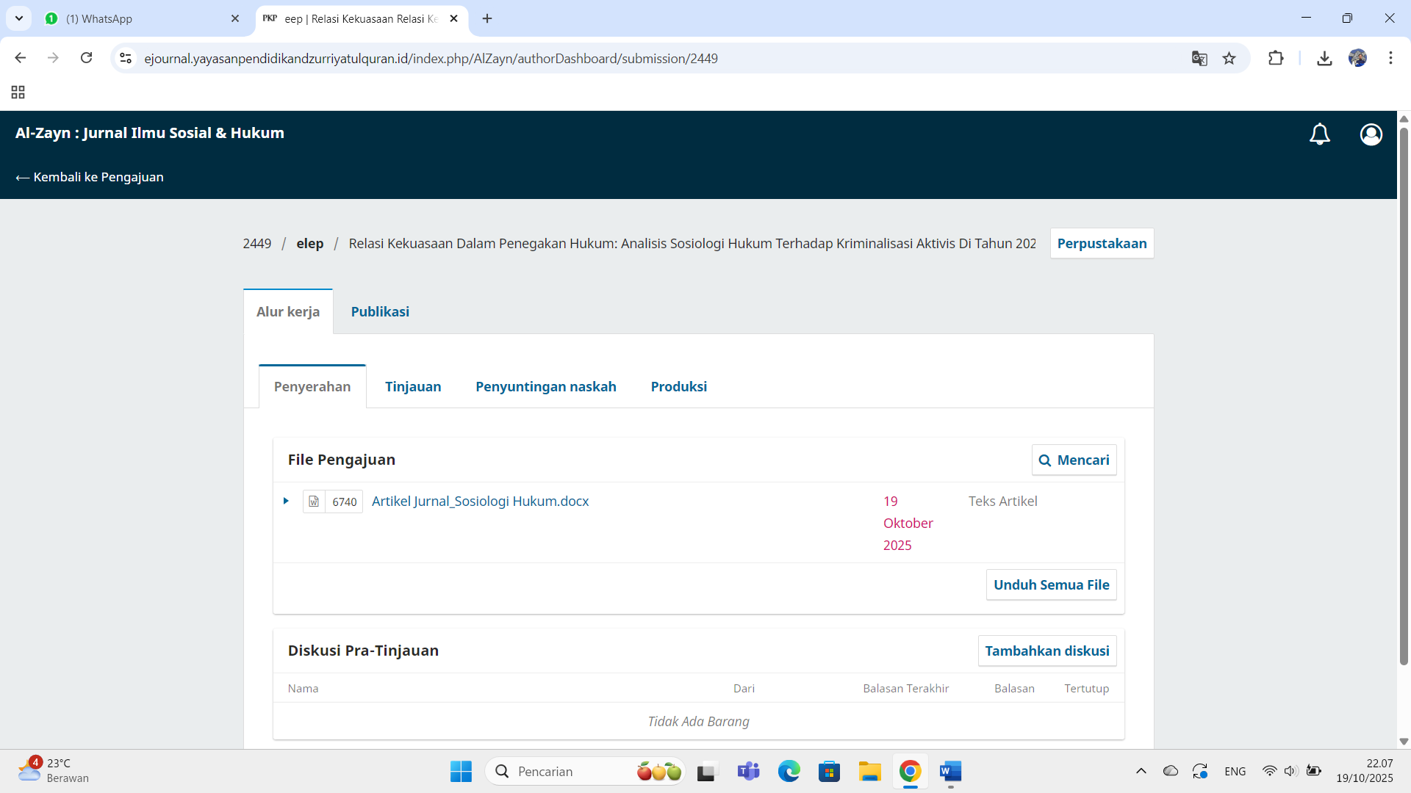
Task: Click the Word document file icon
Action: [314, 501]
